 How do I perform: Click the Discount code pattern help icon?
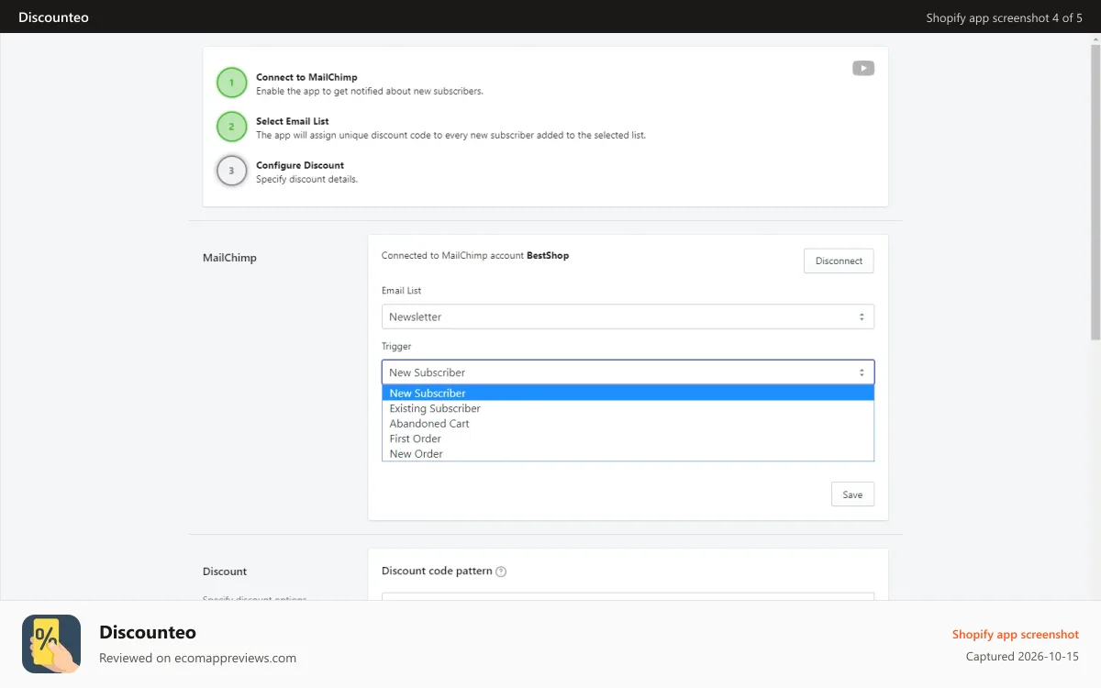coord(501,571)
